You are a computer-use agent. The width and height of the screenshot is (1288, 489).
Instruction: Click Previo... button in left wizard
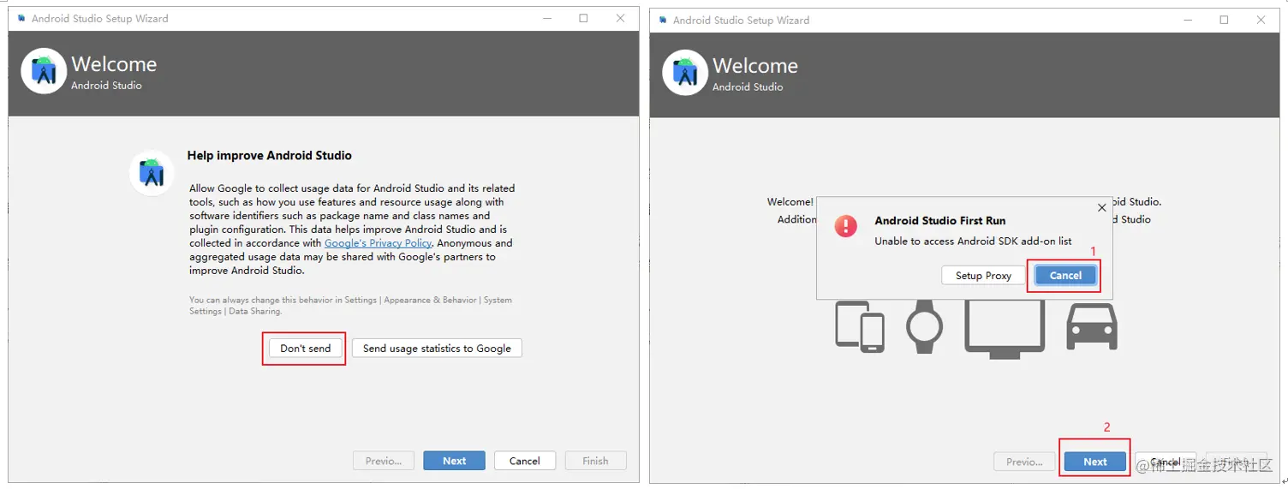[x=383, y=461]
